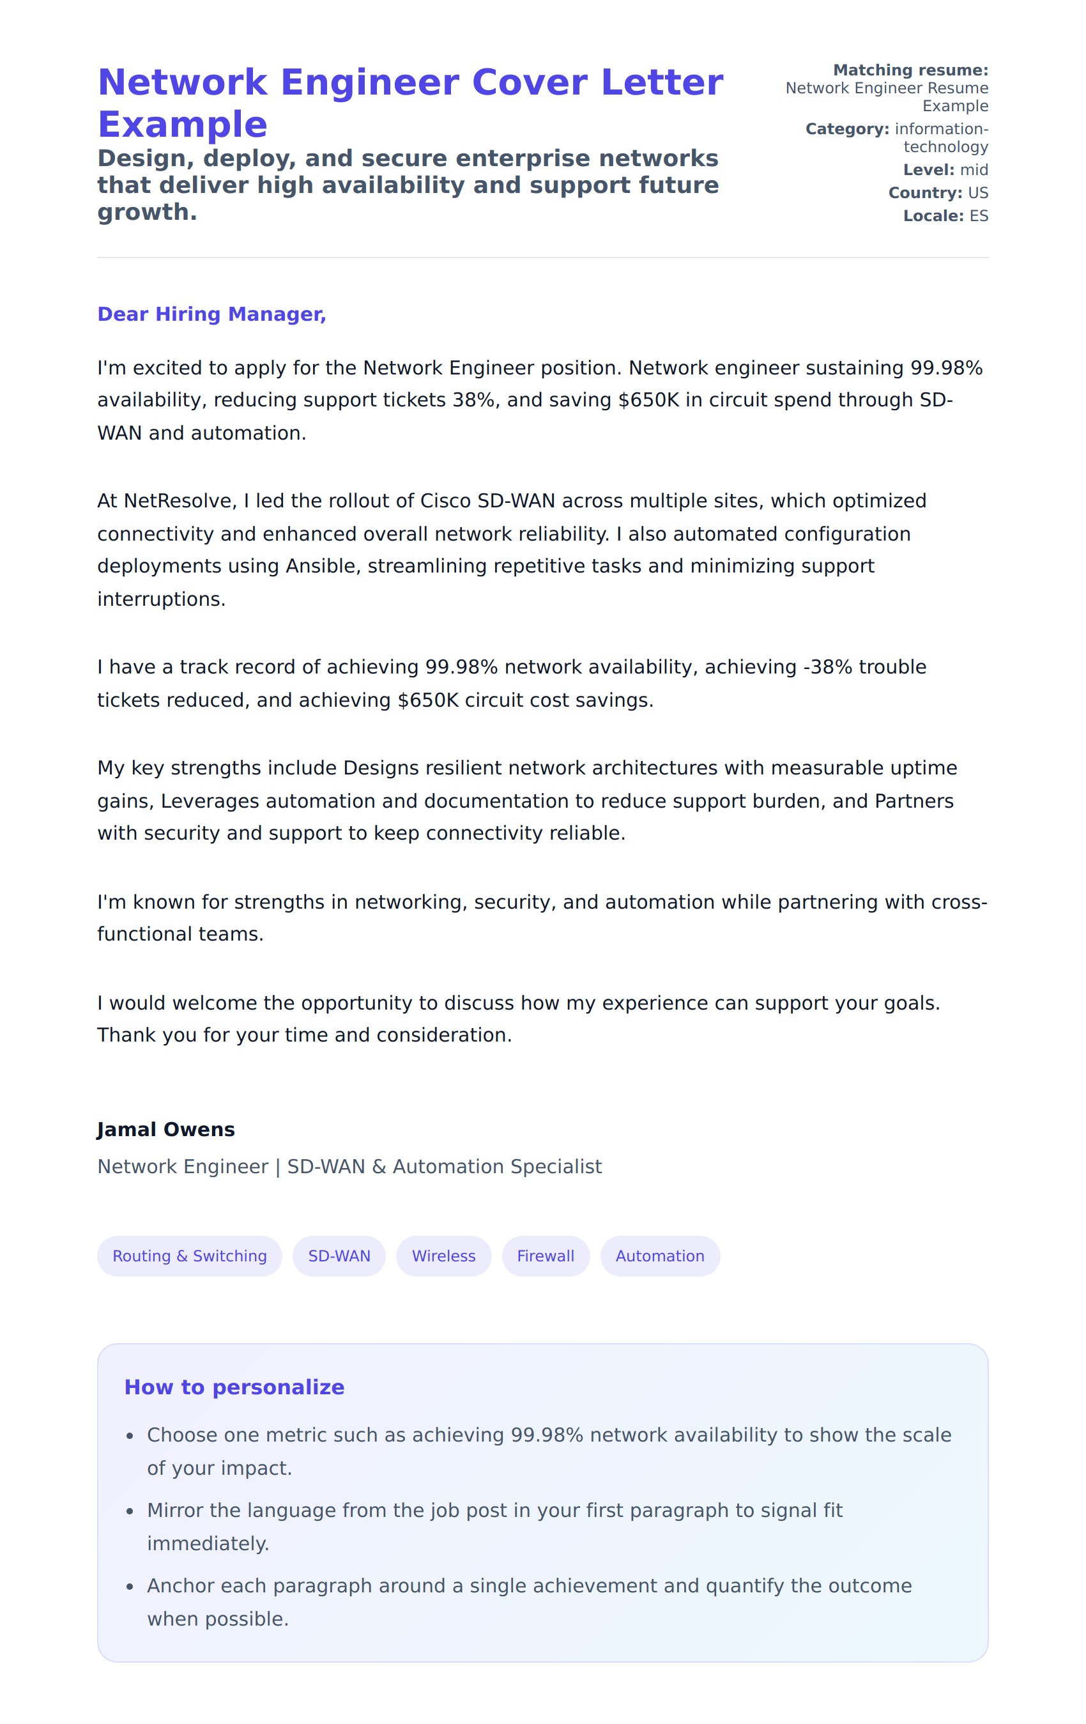Click the Jamal Owens signature name
This screenshot has width=1086, height=1724.
(x=165, y=1129)
